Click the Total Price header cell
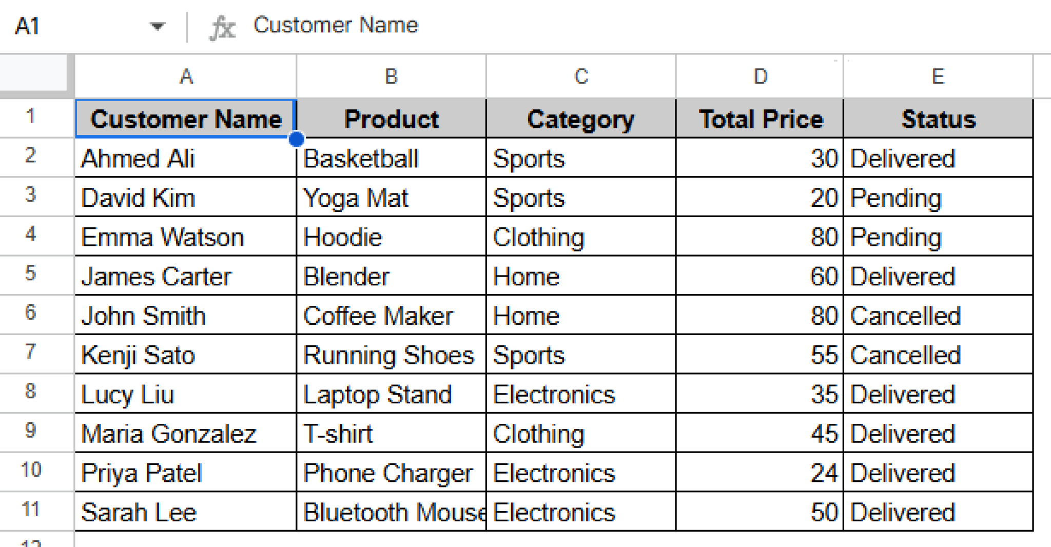This screenshot has width=1051, height=547. click(761, 119)
